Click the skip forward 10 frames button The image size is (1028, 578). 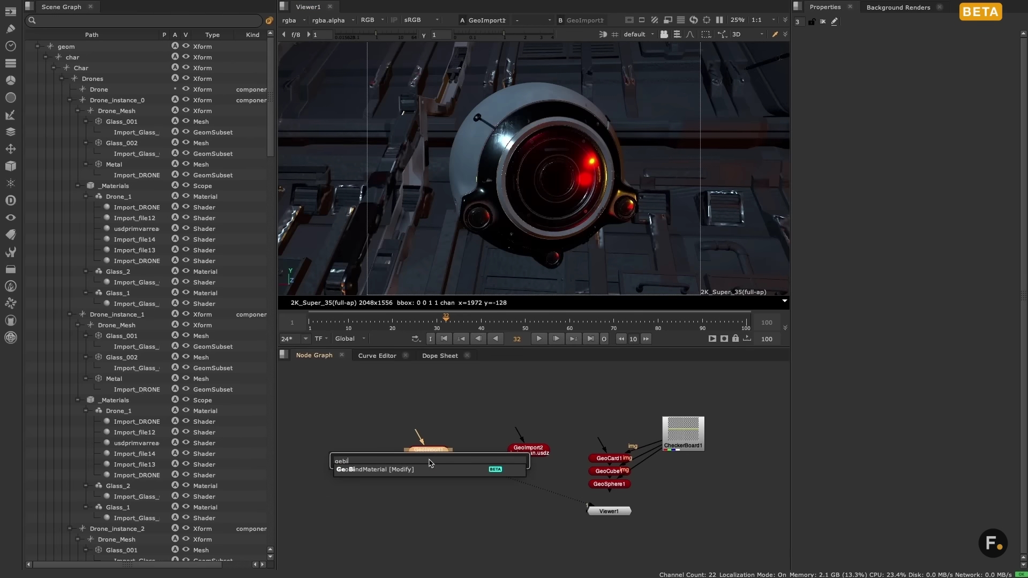pyautogui.click(x=646, y=339)
